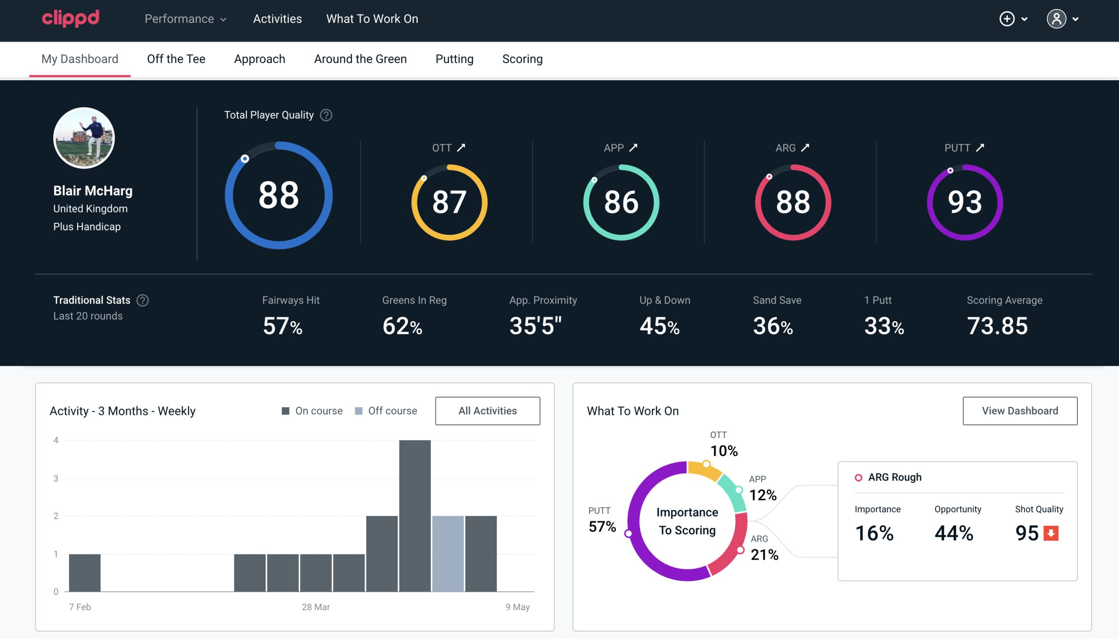Click the Total Player Quality help icon
This screenshot has height=639, width=1119.
click(325, 115)
